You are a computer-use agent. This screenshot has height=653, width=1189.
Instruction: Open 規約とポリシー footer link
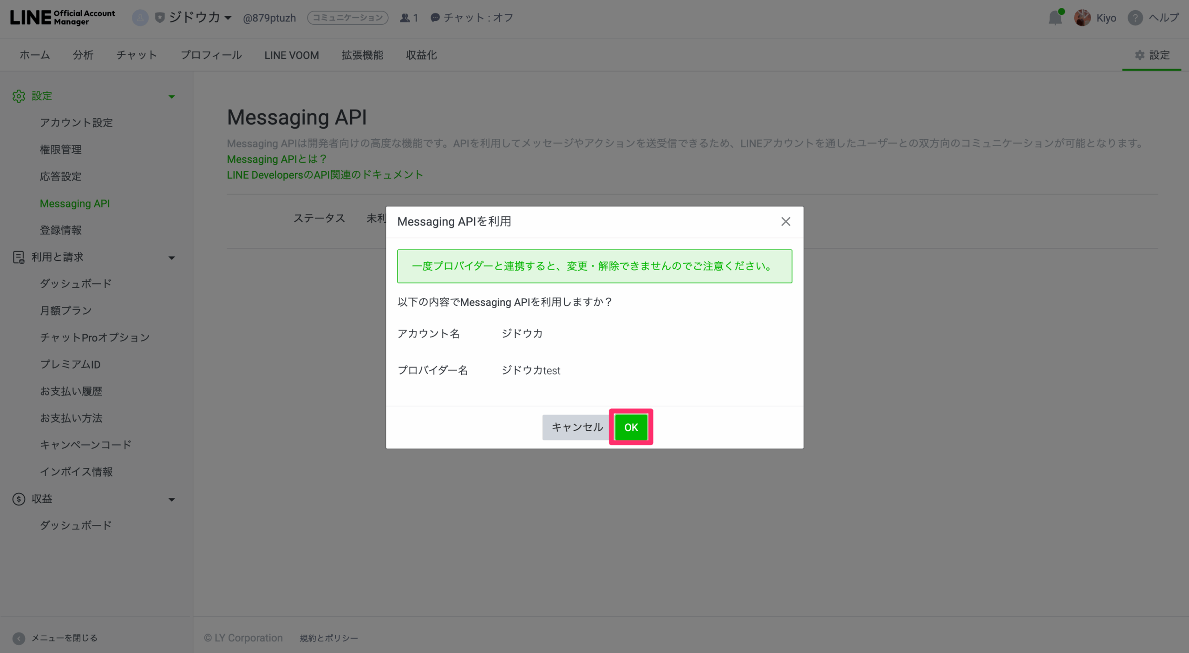tap(329, 638)
